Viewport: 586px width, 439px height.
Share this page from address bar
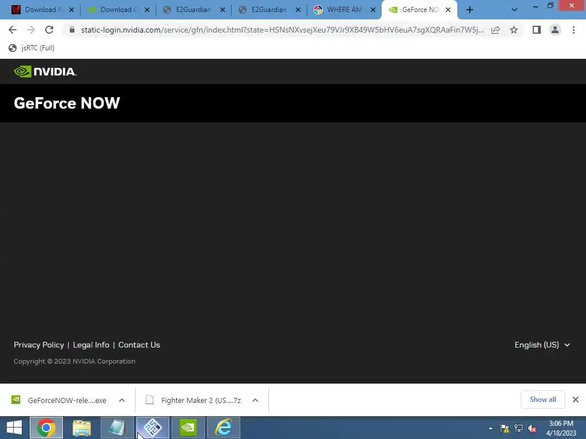point(496,30)
